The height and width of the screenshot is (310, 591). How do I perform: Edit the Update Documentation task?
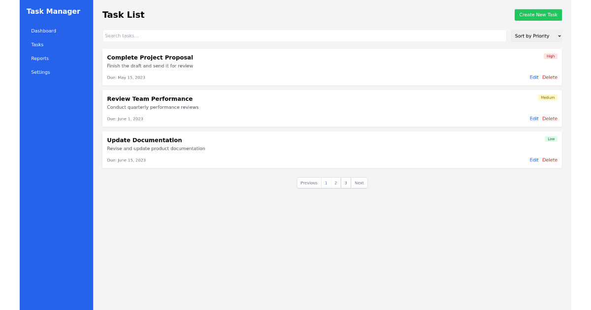point(534,160)
